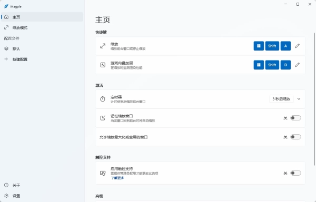Switch to 缩放模式 scaling modes page
The height and width of the screenshot is (202, 316).
tap(42, 27)
